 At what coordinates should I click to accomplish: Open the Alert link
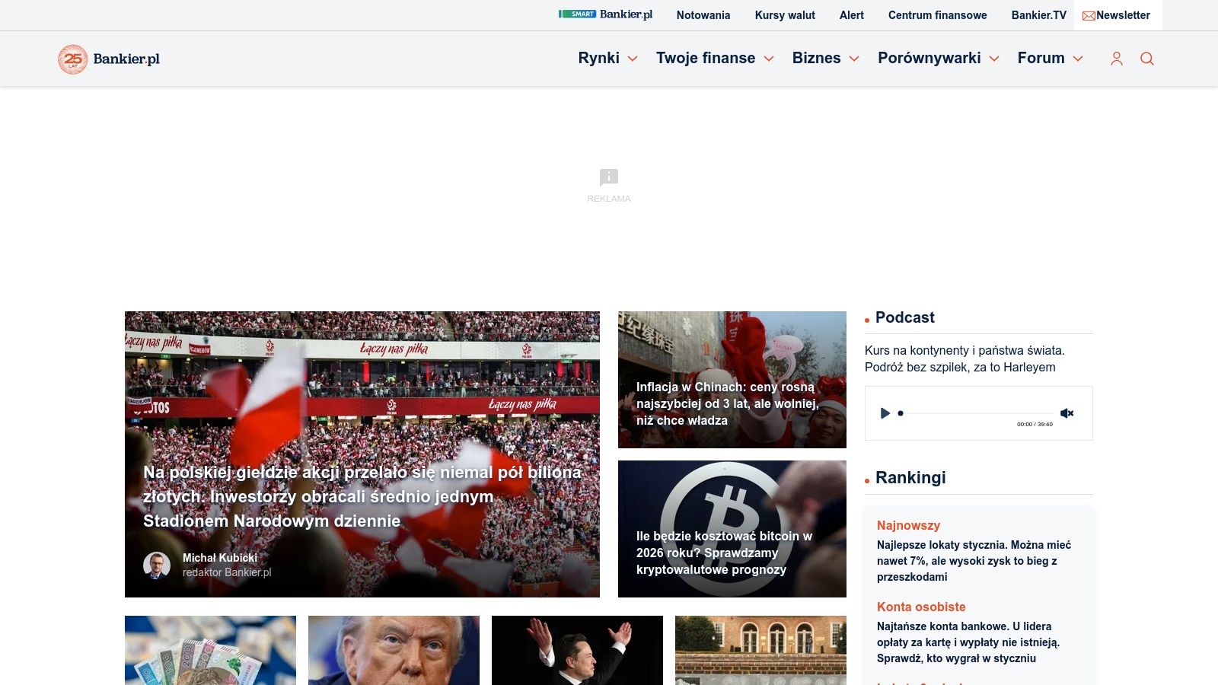(x=851, y=15)
